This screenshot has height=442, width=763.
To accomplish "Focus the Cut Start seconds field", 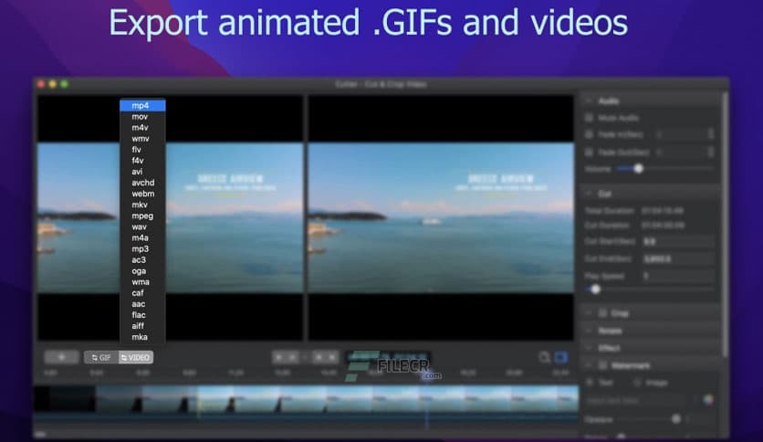I will click(678, 241).
